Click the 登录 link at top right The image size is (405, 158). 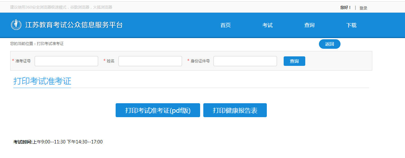click(363, 8)
